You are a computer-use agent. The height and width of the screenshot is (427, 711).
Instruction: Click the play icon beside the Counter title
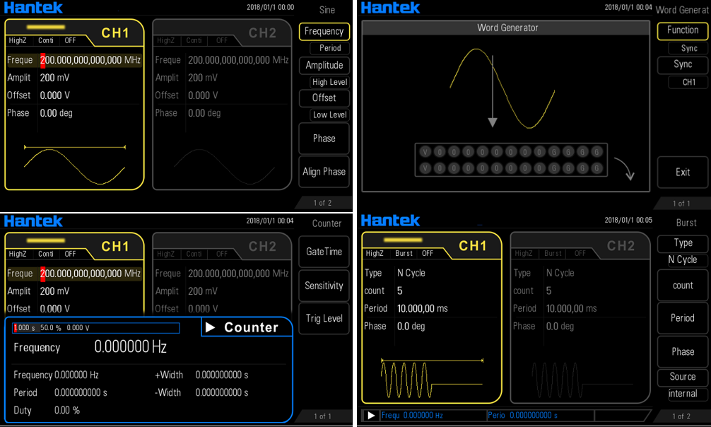(x=211, y=327)
